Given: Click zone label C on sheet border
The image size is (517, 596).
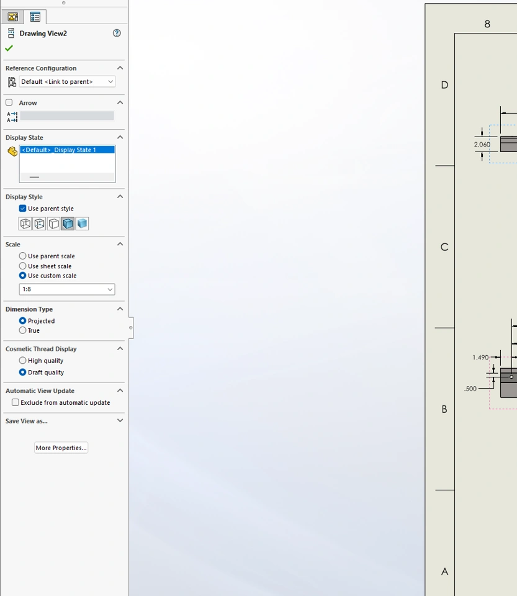Looking at the screenshot, I should point(444,247).
